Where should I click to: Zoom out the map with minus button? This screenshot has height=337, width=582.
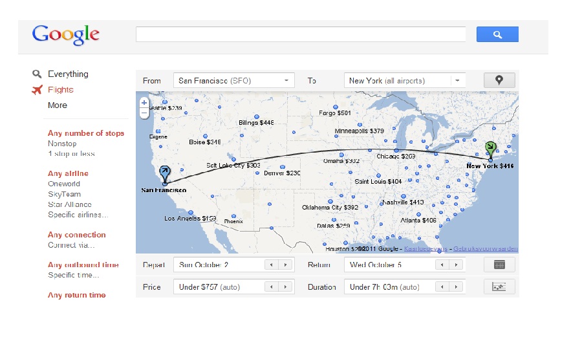[x=144, y=113]
